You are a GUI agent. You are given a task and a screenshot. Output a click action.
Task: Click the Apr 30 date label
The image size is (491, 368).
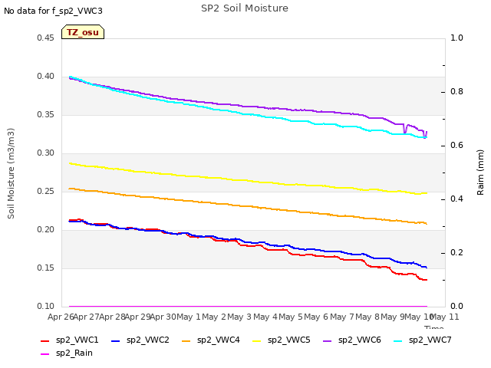coord(163,317)
